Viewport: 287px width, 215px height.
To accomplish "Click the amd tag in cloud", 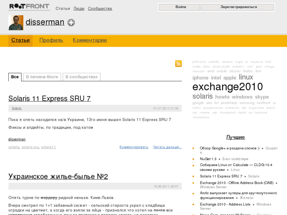I will point(211,71).
